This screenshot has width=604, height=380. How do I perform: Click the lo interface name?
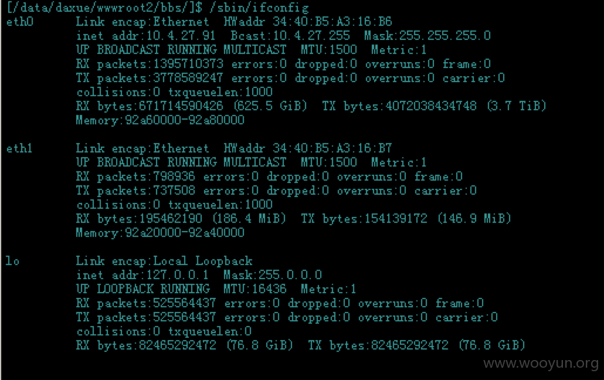coord(12,261)
